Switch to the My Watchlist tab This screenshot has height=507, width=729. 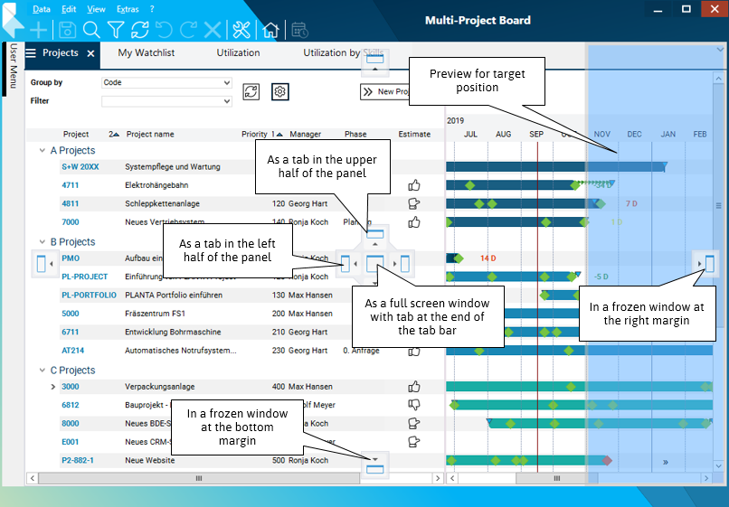coord(147,53)
